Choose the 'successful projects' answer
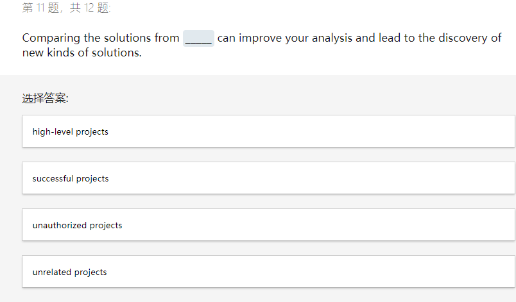The image size is (516, 302). click(71, 178)
